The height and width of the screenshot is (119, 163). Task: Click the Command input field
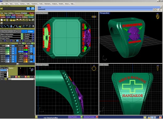tap(96, 9)
